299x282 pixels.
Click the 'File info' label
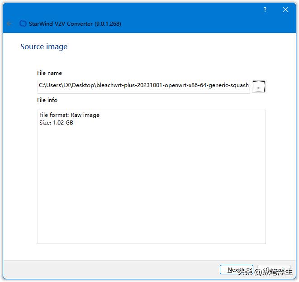47,100
